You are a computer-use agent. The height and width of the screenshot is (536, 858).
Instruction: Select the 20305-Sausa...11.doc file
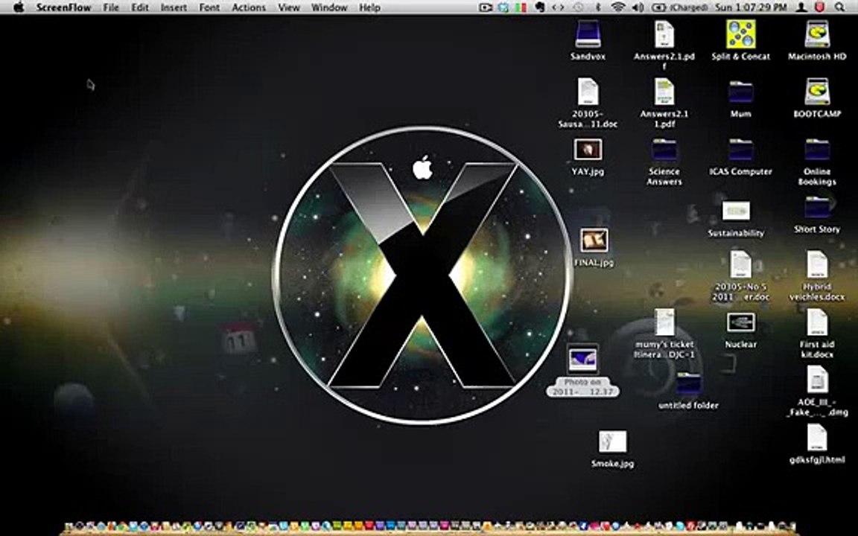588,92
